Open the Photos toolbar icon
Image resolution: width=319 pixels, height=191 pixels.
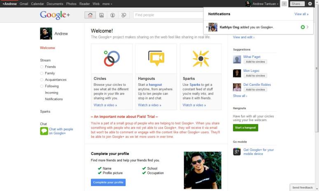point(101,15)
